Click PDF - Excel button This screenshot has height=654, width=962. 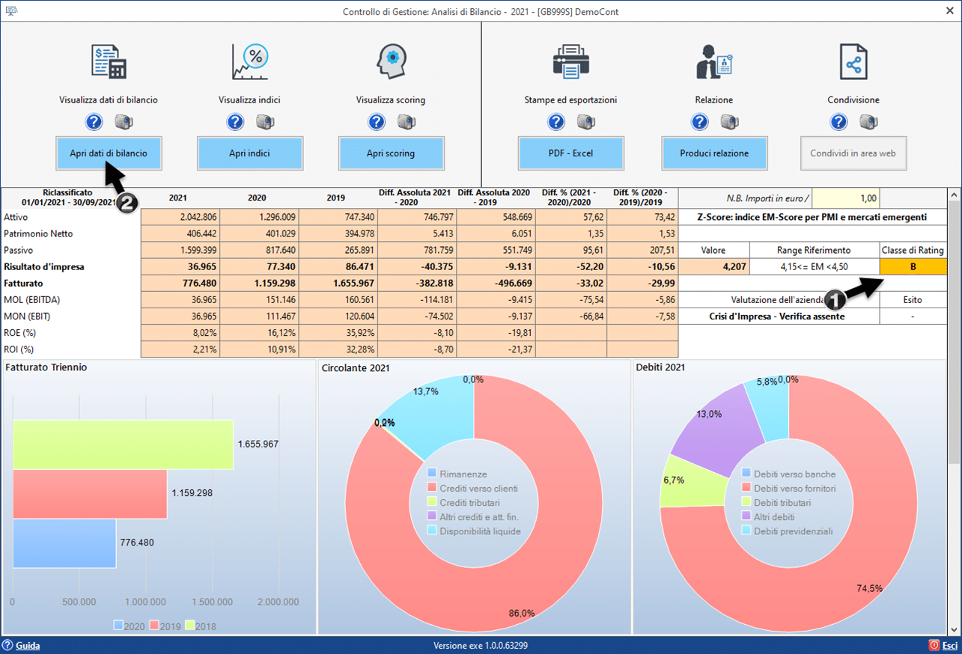pyautogui.click(x=571, y=153)
